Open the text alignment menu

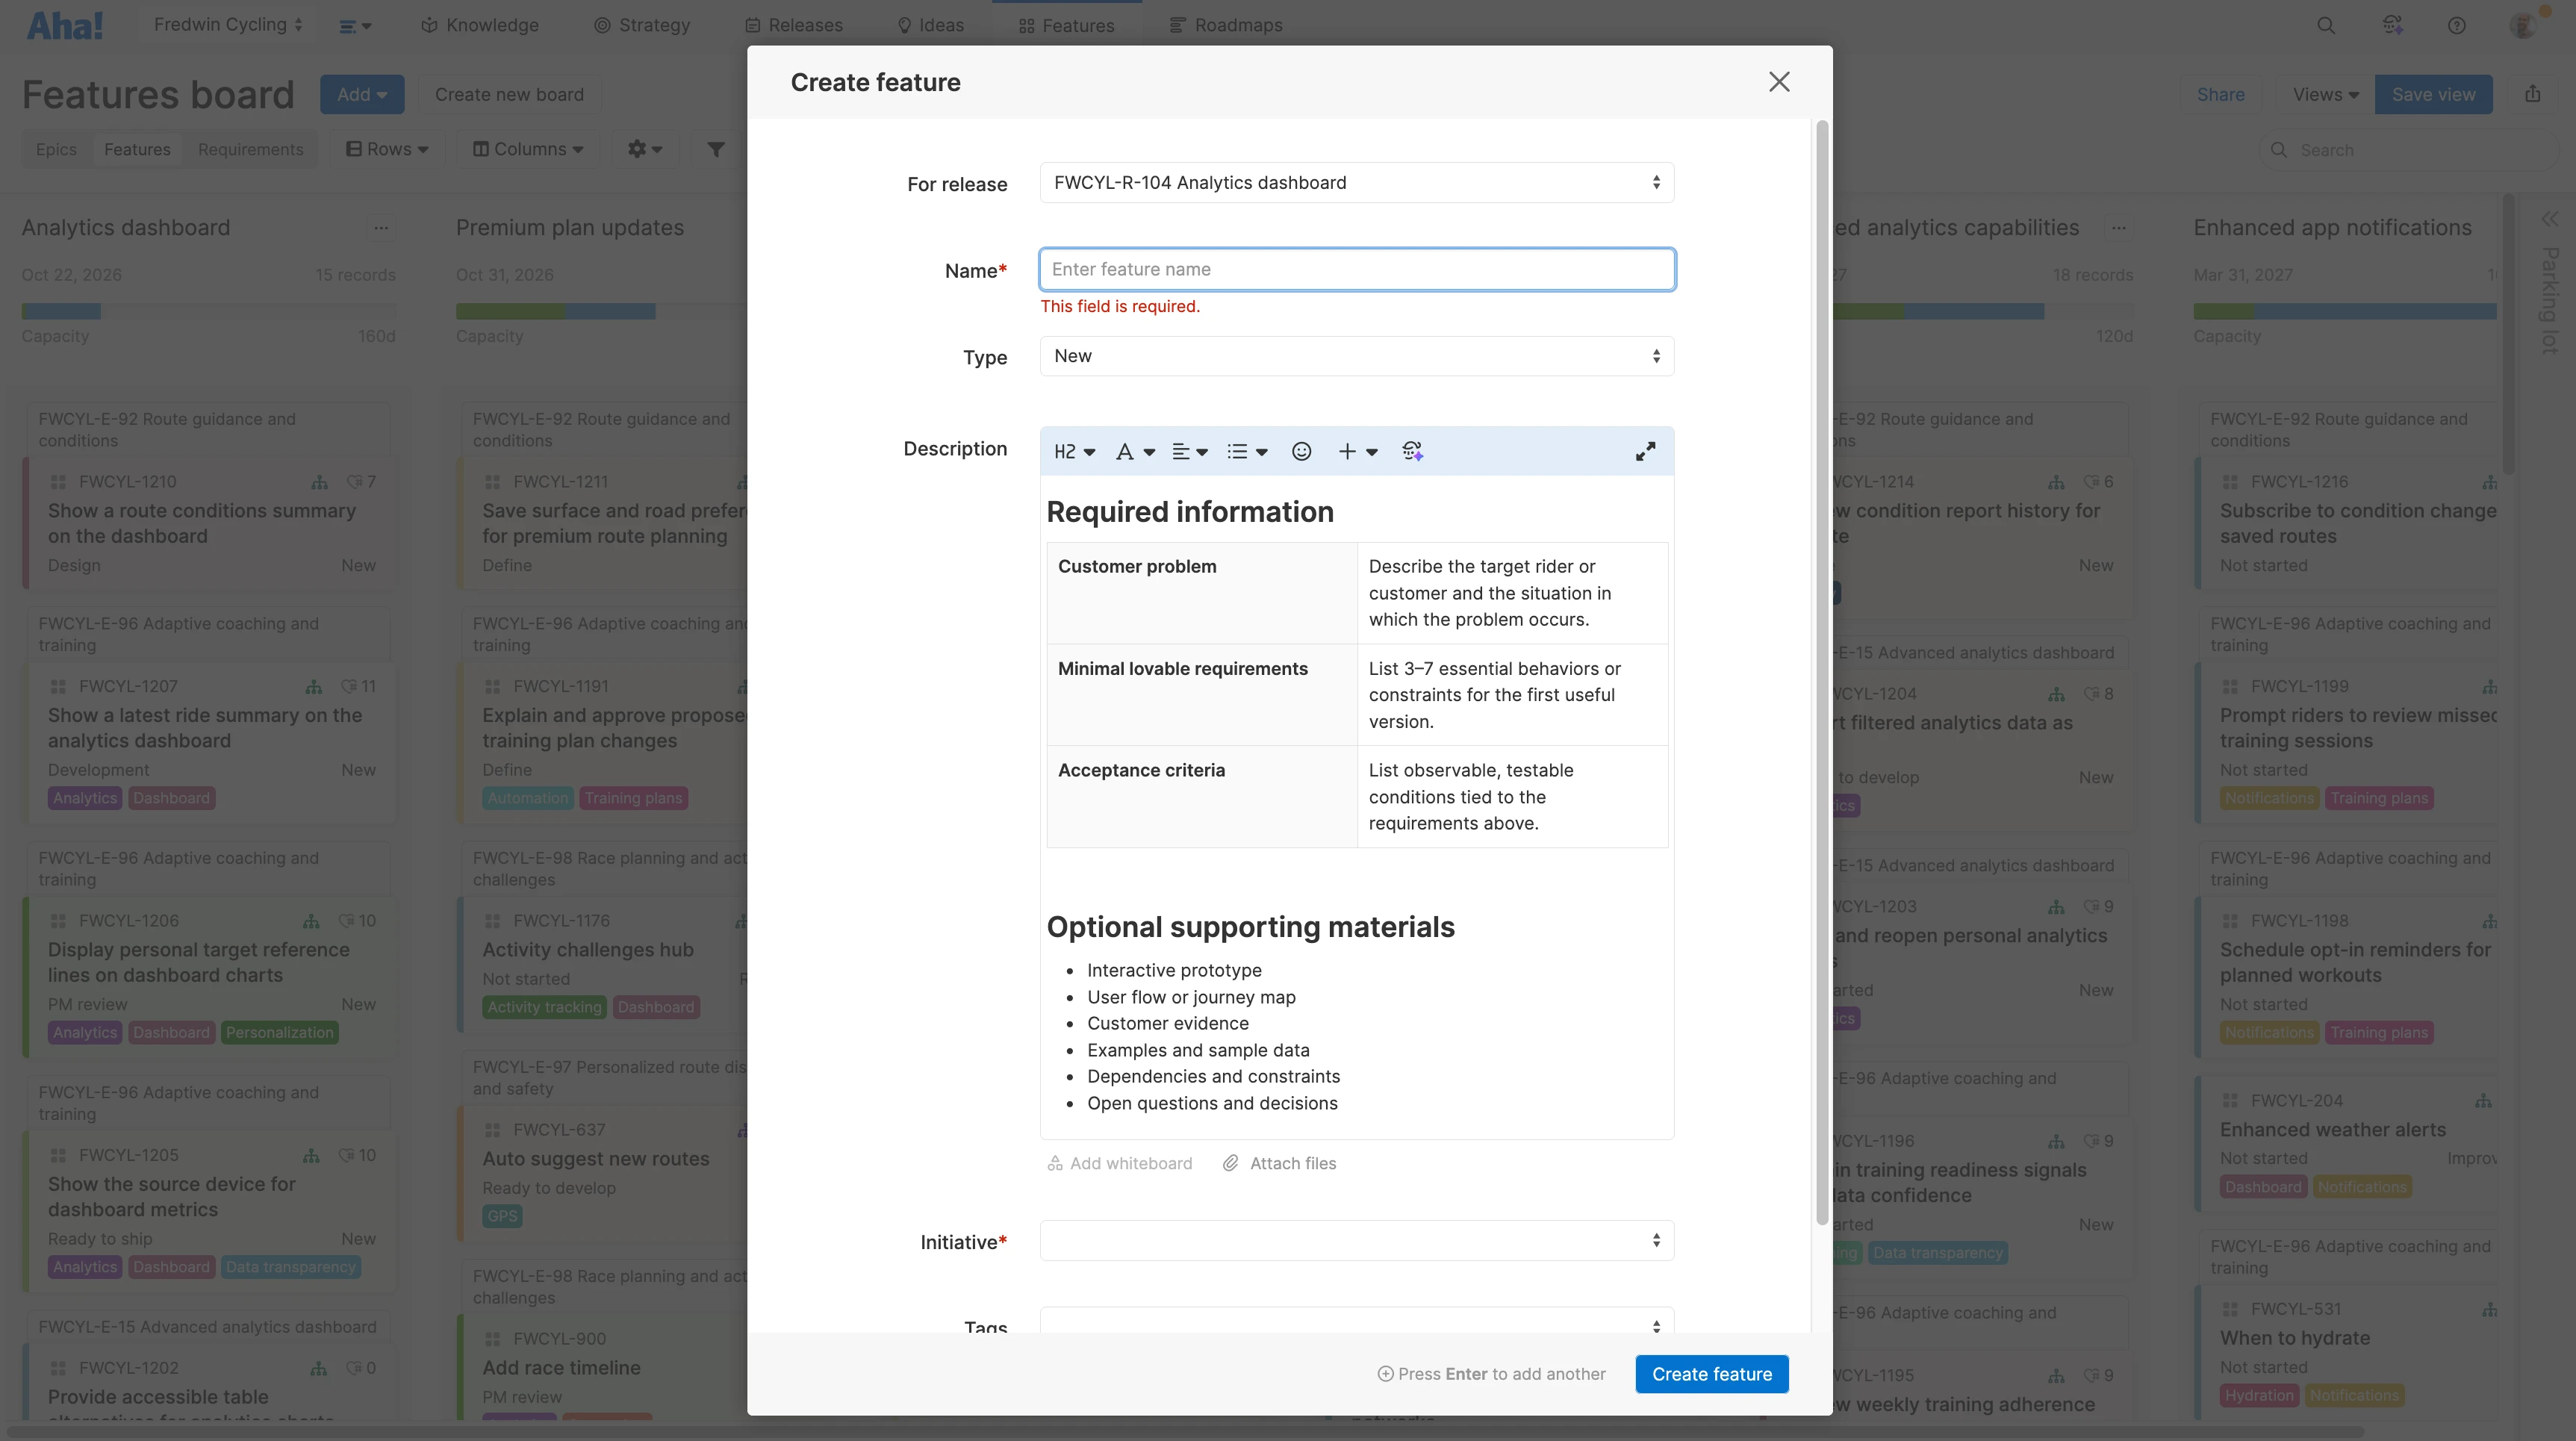click(x=1190, y=452)
